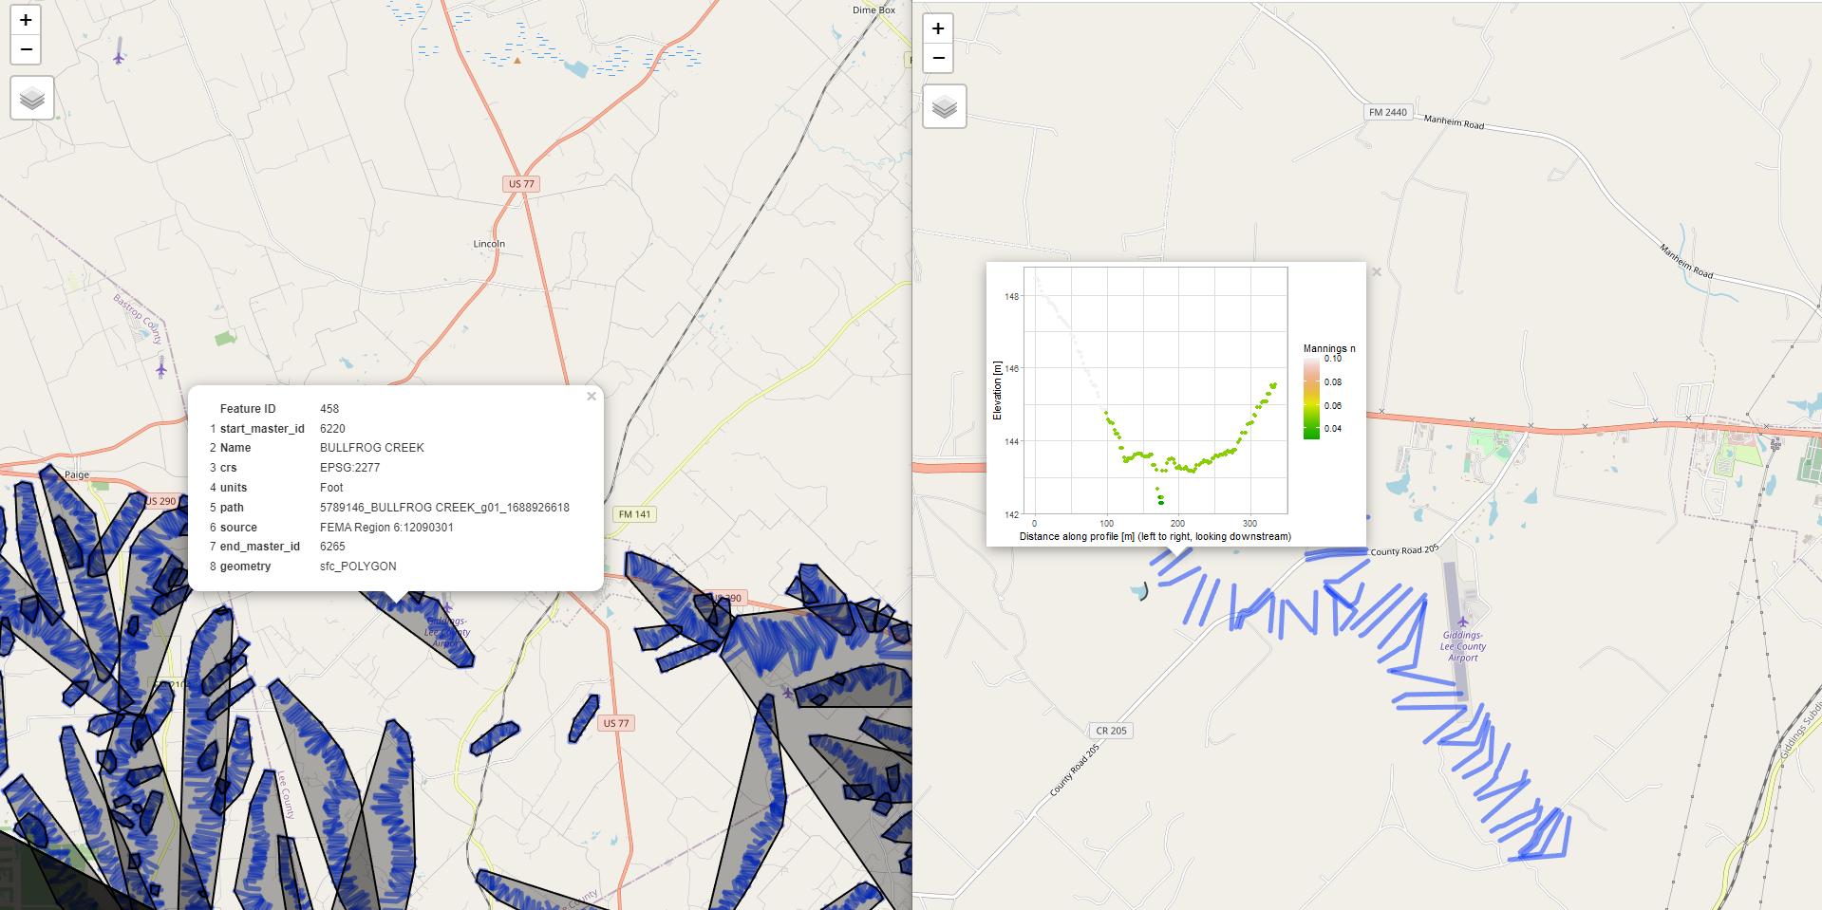Click the US 77 shield at bottom of left map

pos(616,723)
